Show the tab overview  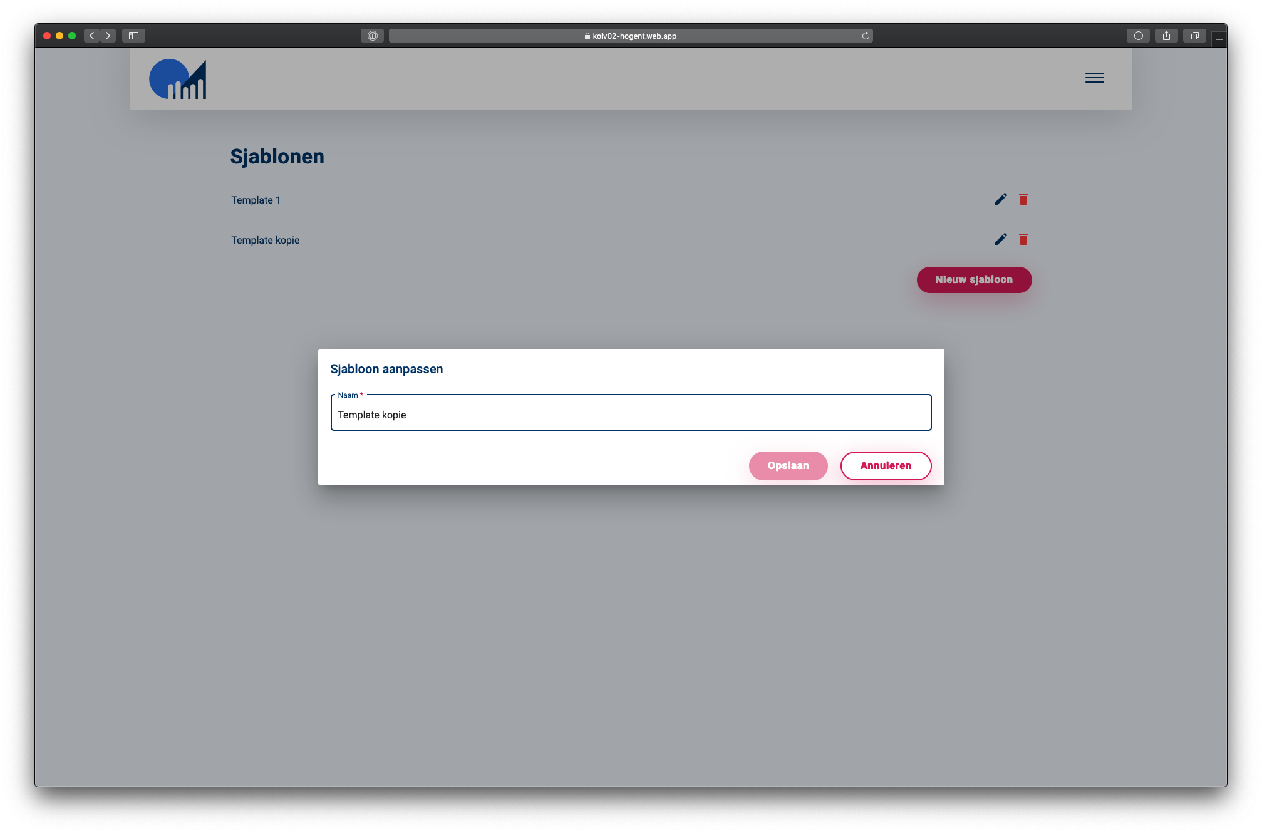[1194, 36]
